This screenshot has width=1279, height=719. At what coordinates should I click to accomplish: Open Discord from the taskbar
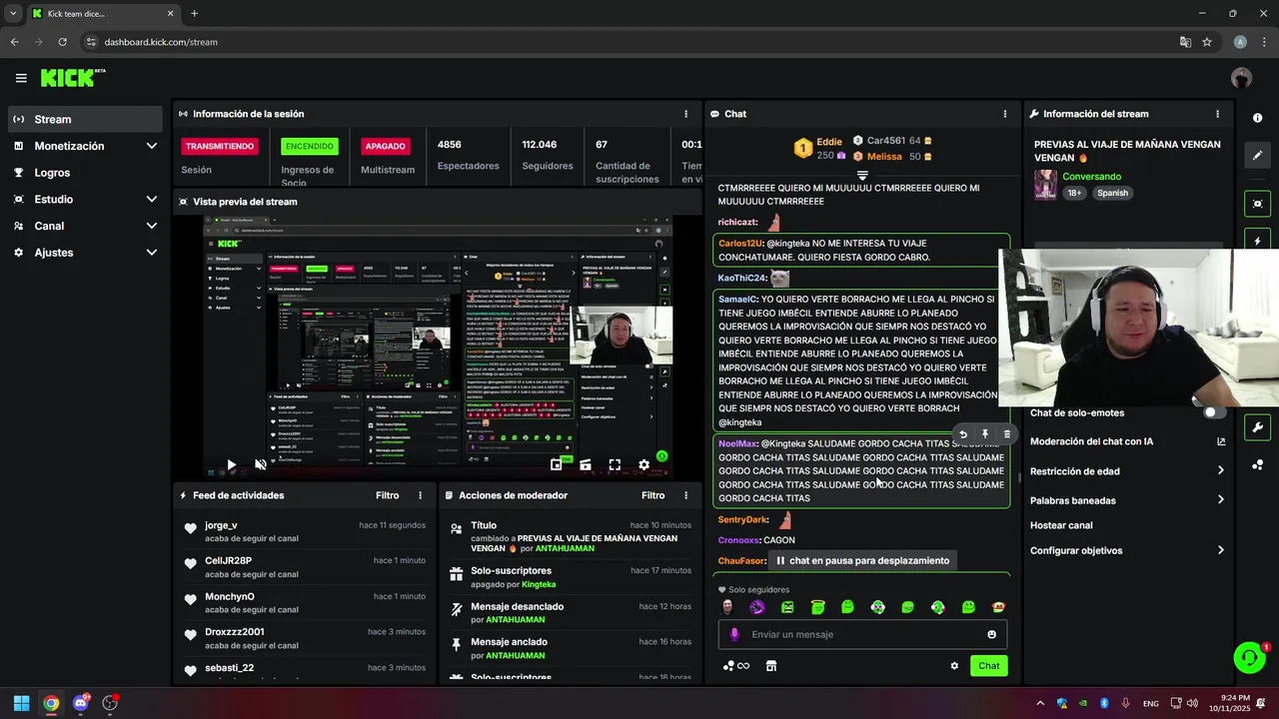80,703
